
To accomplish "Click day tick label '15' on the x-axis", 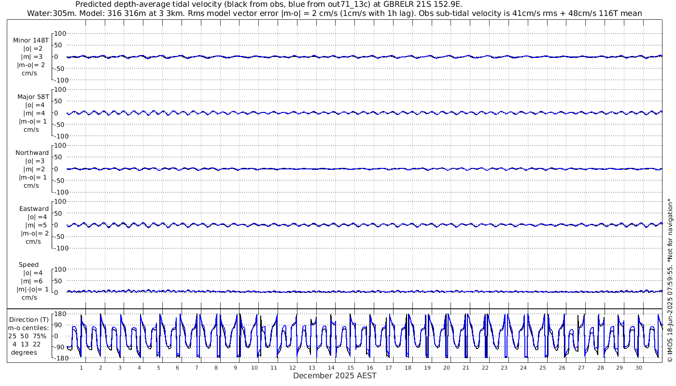I will click(351, 367).
